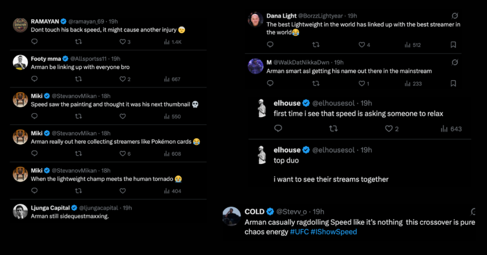
Task: Open the #UFC hashtag link
Action: point(299,232)
